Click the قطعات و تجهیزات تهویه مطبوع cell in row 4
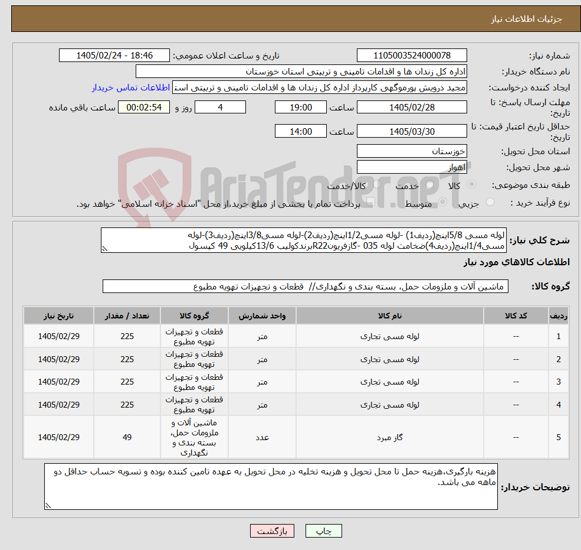This screenshot has height=550, width=581. (194, 405)
